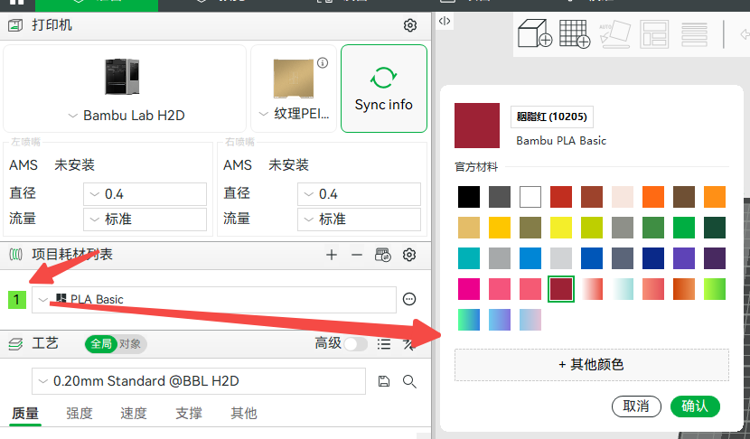Click the Bambu PLA Basic label
Viewport: 750px width, 439px height.
(561, 141)
